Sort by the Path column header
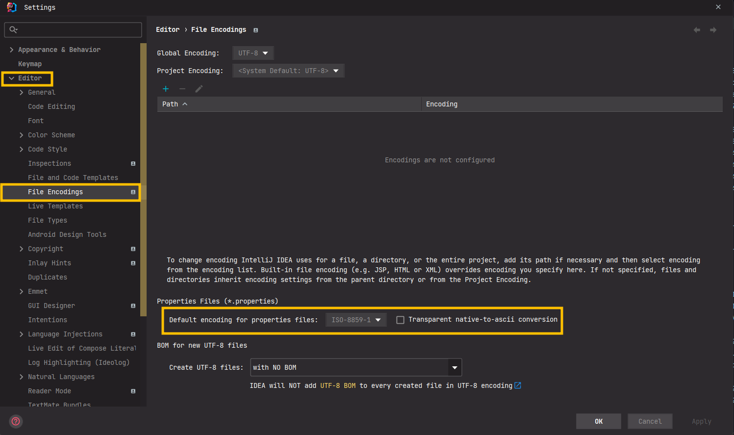The height and width of the screenshot is (435, 734). [x=289, y=104]
